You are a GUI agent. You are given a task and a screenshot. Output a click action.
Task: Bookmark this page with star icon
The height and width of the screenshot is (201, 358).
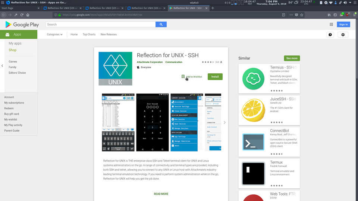point(302,15)
